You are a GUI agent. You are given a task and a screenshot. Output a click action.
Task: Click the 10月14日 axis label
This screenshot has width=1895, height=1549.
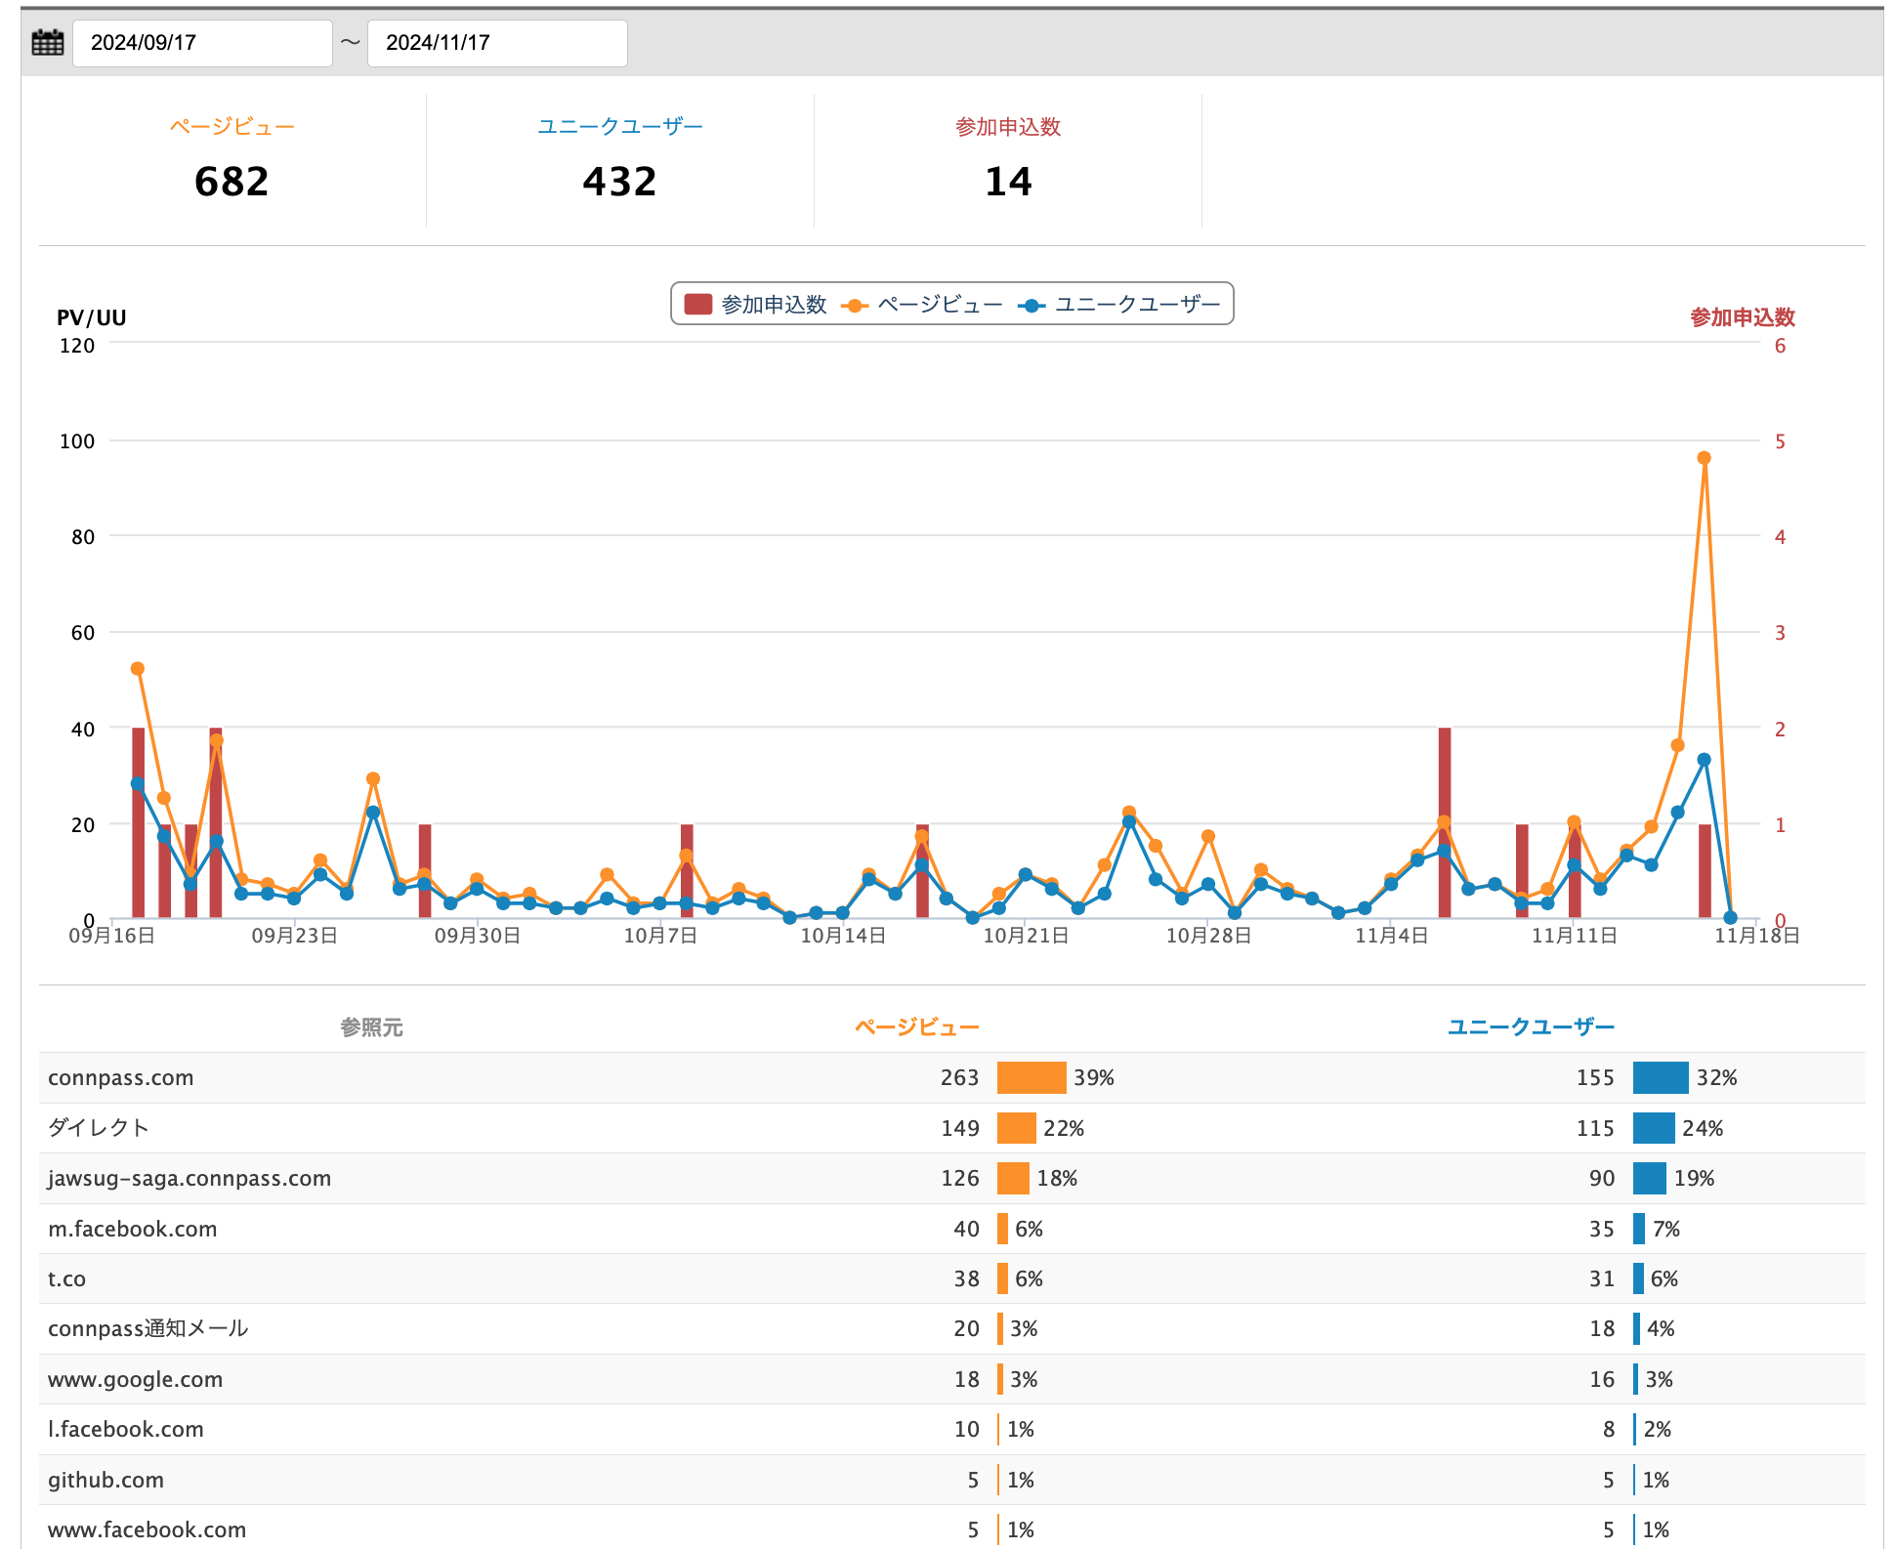pyautogui.click(x=843, y=936)
